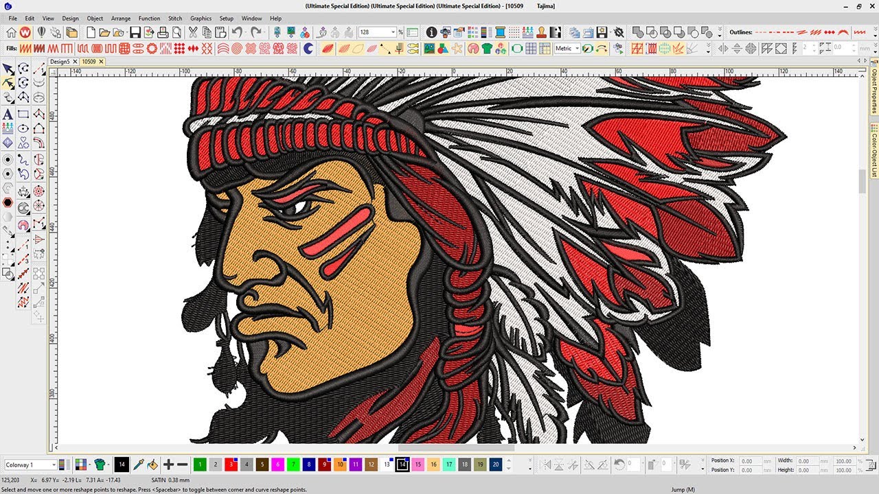879x494 pixels.
Task: Pick magenta color swatch 6
Action: [x=278, y=464]
